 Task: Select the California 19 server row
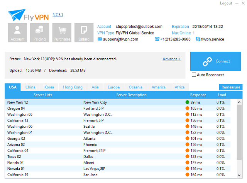point(118,175)
